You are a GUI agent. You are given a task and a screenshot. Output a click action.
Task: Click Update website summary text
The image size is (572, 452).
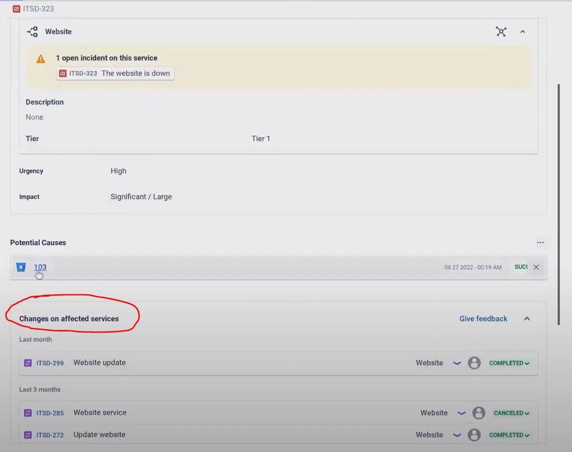click(x=100, y=435)
